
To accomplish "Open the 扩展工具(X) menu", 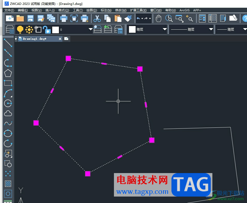I will click(138, 10).
